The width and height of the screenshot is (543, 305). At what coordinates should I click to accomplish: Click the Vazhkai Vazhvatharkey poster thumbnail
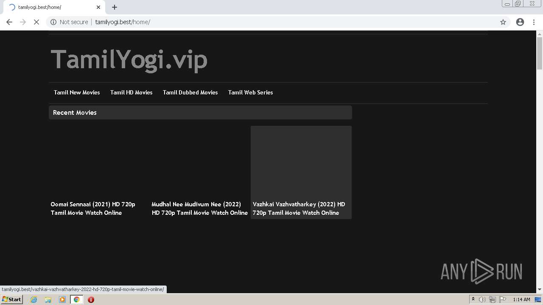click(301, 162)
